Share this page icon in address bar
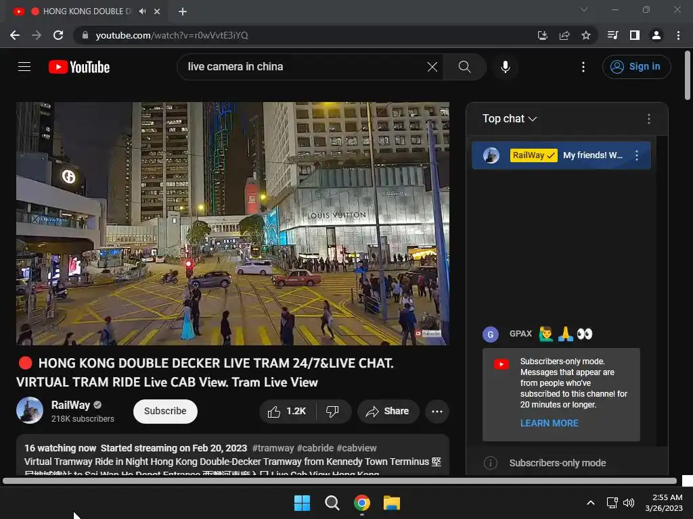This screenshot has height=519, width=693. coord(564,35)
